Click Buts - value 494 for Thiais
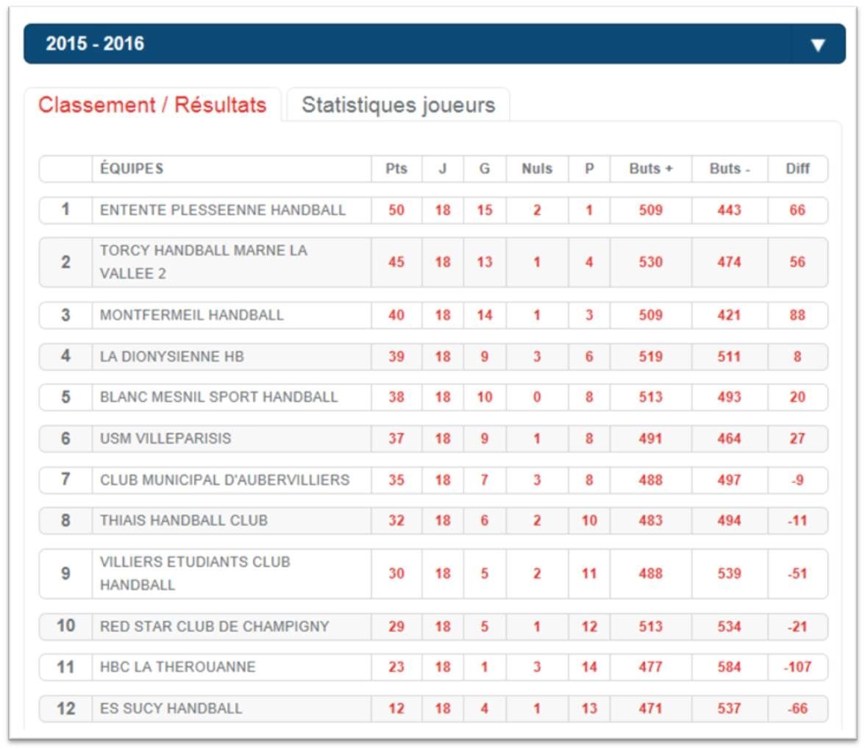The height and width of the screenshot is (750, 865). coord(730,520)
